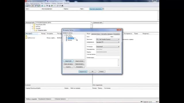Click the Удалить button
The height and width of the screenshot is (103, 184).
click(x=68, y=67)
